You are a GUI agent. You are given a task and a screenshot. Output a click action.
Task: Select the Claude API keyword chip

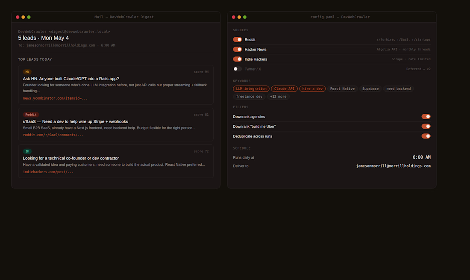[x=284, y=89]
